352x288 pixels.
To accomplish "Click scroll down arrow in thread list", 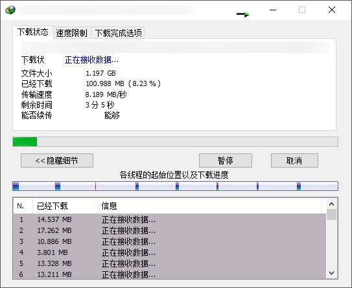I will click(x=331, y=273).
